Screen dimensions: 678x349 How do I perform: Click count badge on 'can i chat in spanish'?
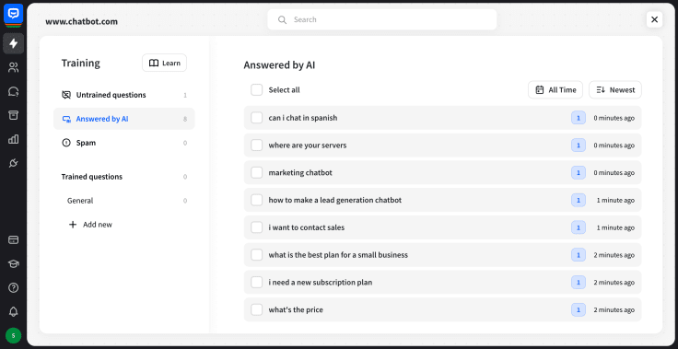579,118
